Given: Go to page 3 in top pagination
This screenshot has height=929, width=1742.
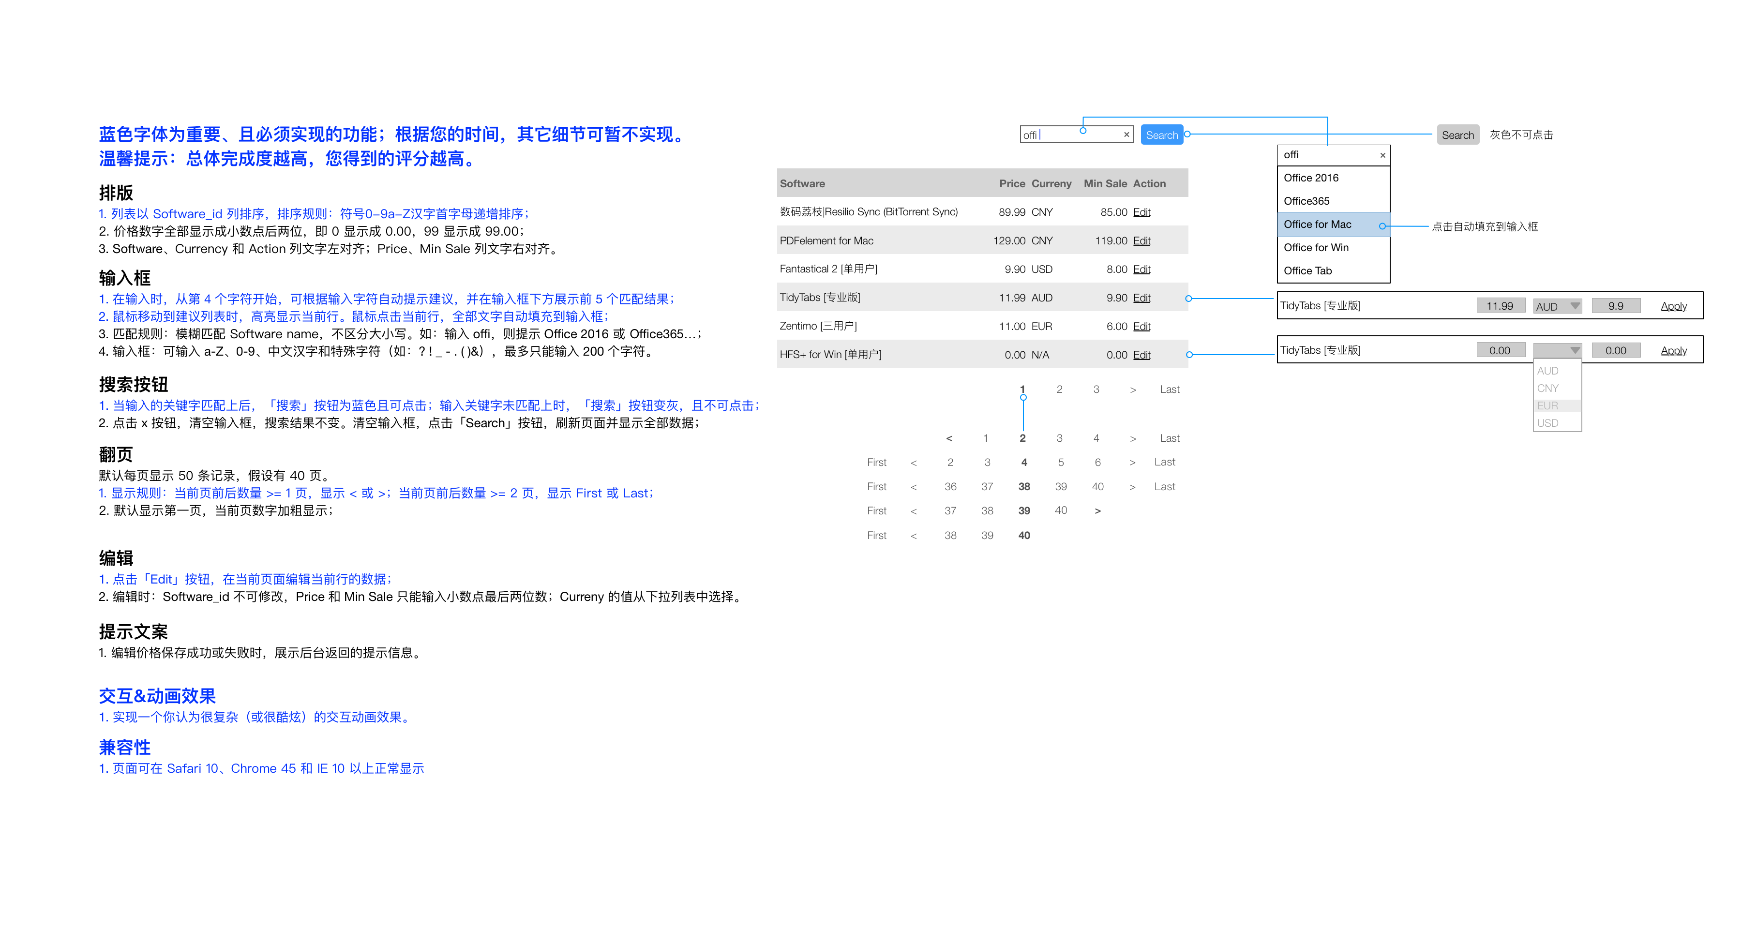Looking at the screenshot, I should (1096, 390).
